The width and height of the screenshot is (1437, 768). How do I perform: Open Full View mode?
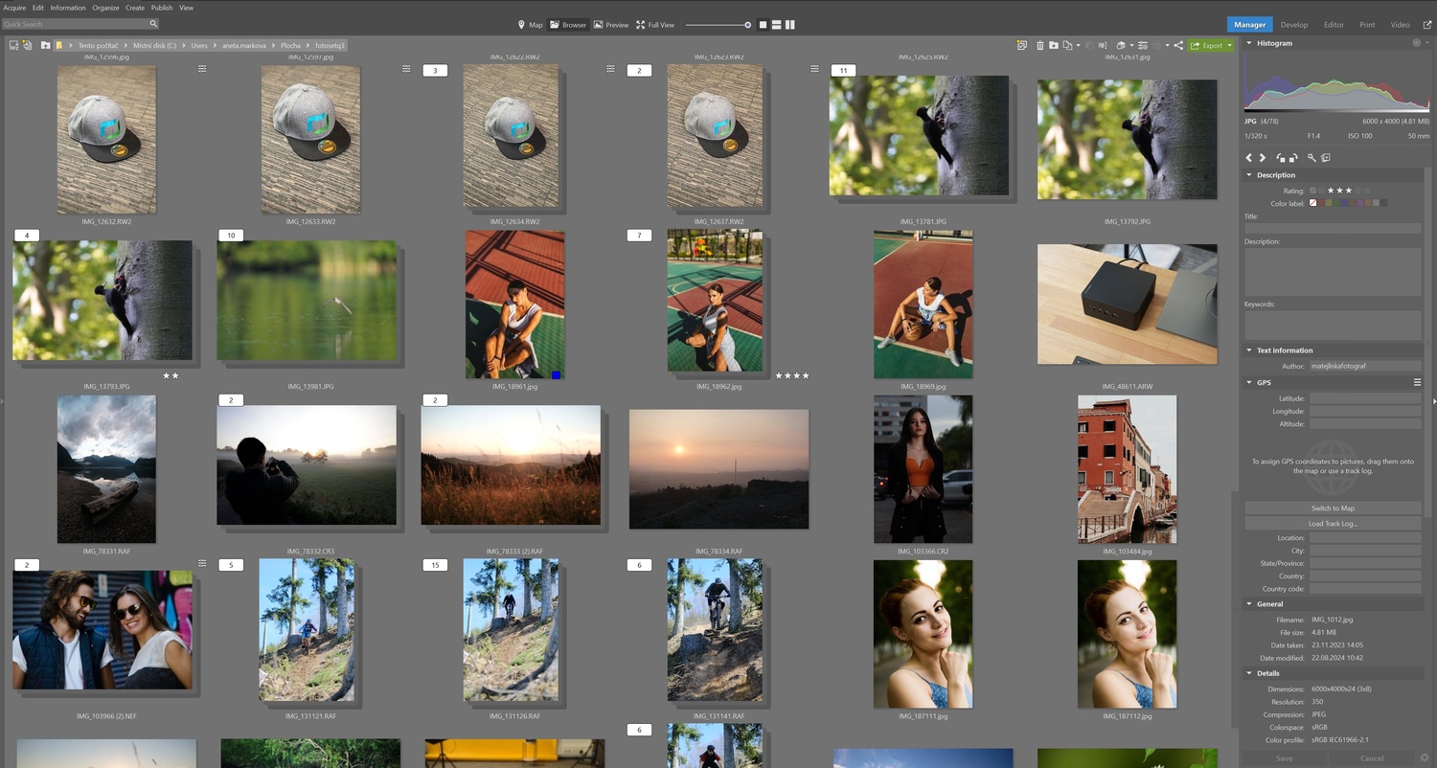[x=655, y=25]
